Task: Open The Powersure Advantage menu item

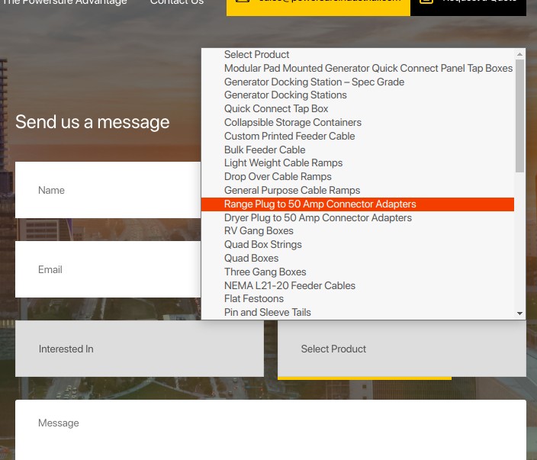Action: [x=65, y=3]
